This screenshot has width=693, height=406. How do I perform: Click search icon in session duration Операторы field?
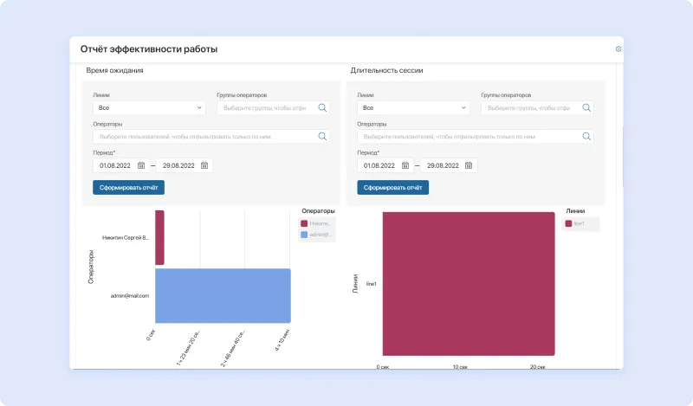point(586,137)
